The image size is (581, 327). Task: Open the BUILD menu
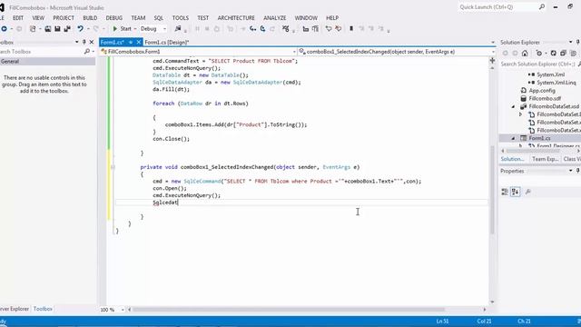pos(90,18)
